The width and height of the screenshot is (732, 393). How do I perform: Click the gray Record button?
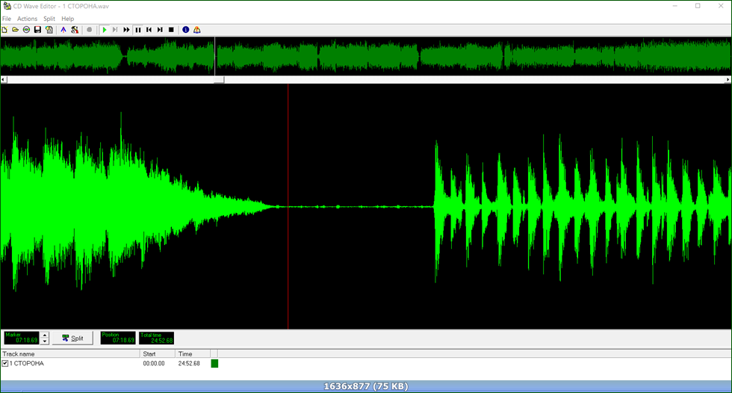coord(89,30)
